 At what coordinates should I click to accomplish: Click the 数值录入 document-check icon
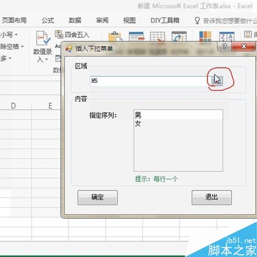pyautogui.click(x=43, y=38)
